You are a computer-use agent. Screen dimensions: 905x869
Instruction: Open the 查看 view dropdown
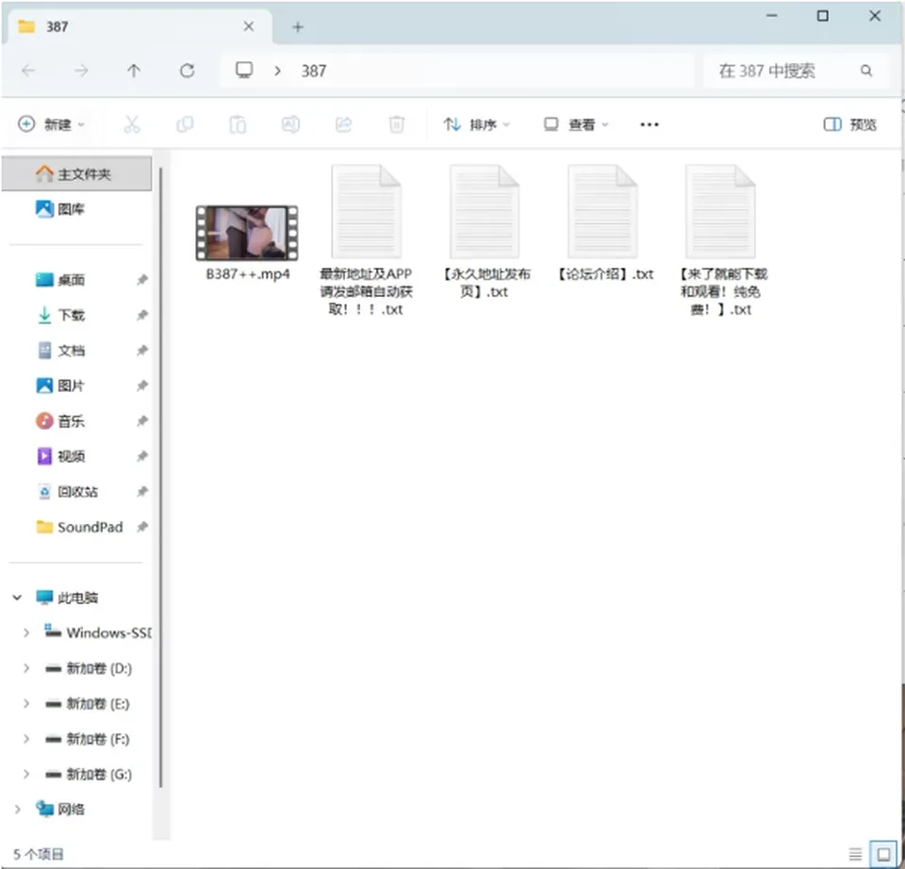pyautogui.click(x=577, y=124)
